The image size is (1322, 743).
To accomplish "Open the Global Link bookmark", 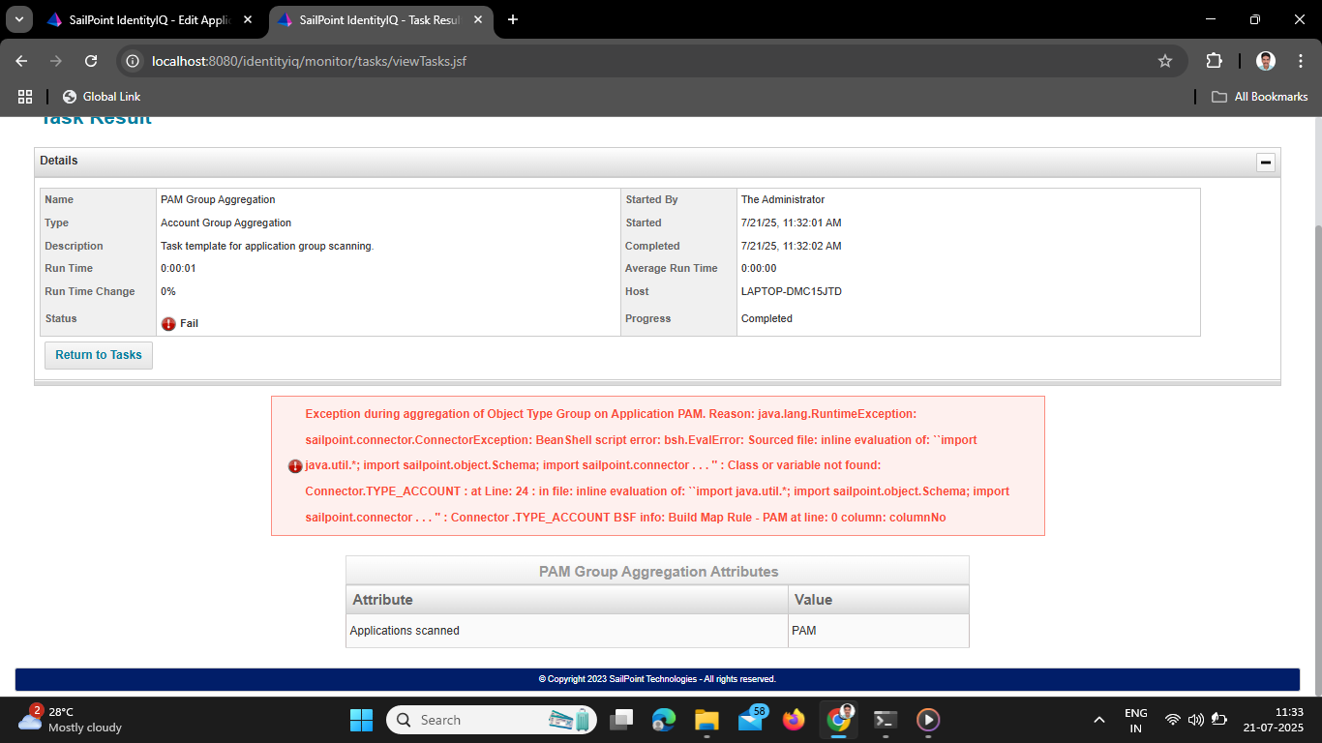I will click(x=102, y=97).
